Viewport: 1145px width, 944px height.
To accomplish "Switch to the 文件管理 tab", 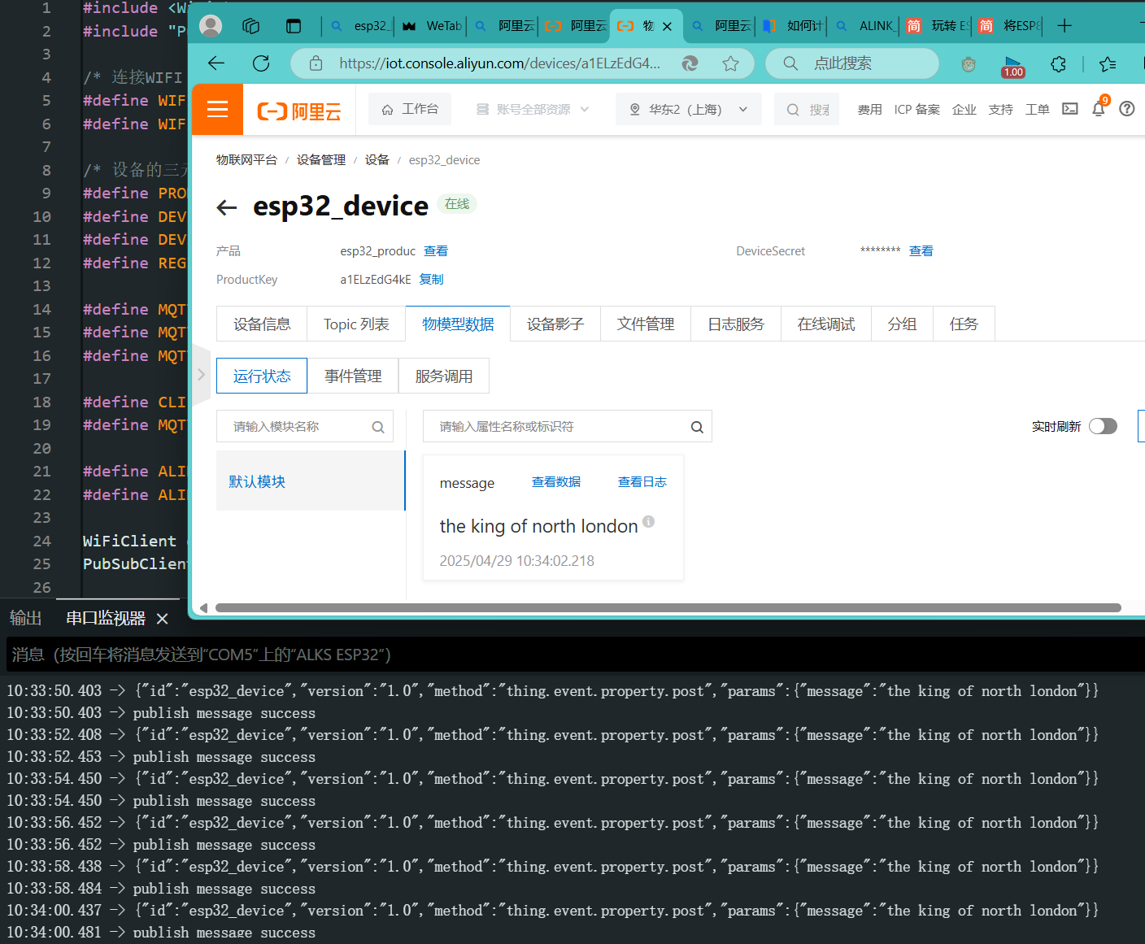I will tap(646, 324).
